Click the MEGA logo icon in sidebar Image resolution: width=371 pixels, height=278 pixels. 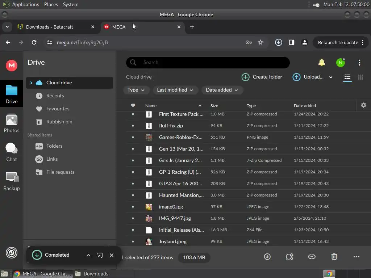(12, 65)
